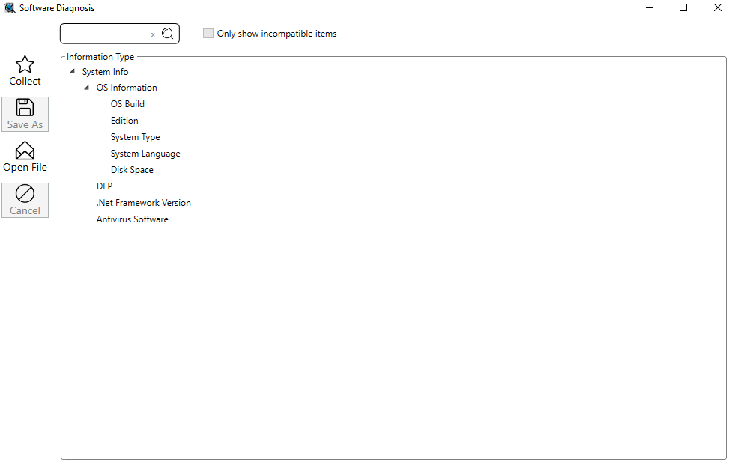Select the OS Build tree item
This screenshot has width=732, height=474.
pyautogui.click(x=127, y=104)
